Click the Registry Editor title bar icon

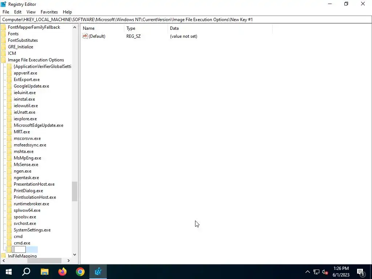tap(3, 4)
